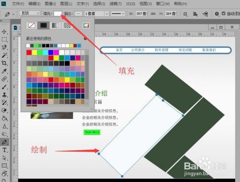Select the Rectangle shape tool
This screenshot has width=240, height=182.
point(4,165)
